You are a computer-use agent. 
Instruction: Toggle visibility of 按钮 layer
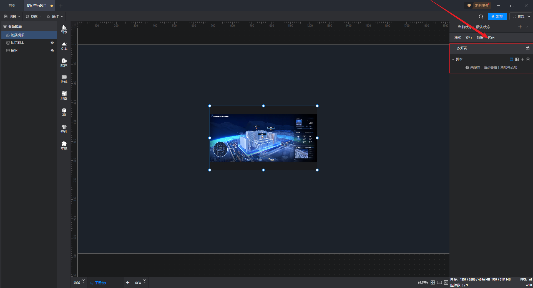point(52,50)
